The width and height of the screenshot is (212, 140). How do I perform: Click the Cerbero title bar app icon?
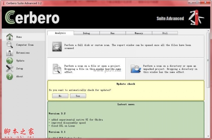[x=3, y=3]
